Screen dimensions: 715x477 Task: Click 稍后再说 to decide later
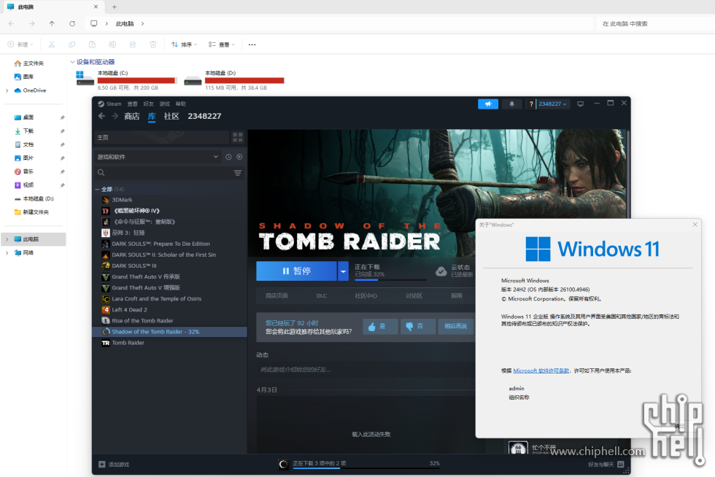[455, 327]
